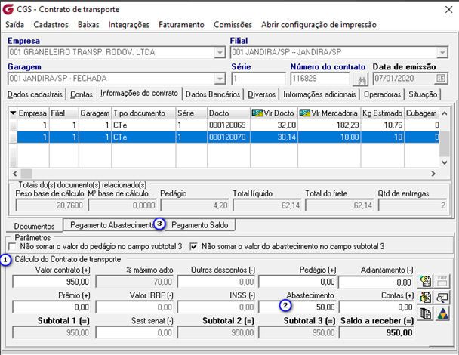
Task: Click the hand-with-pencil edit document button
Action: pyautogui.click(x=425, y=298)
